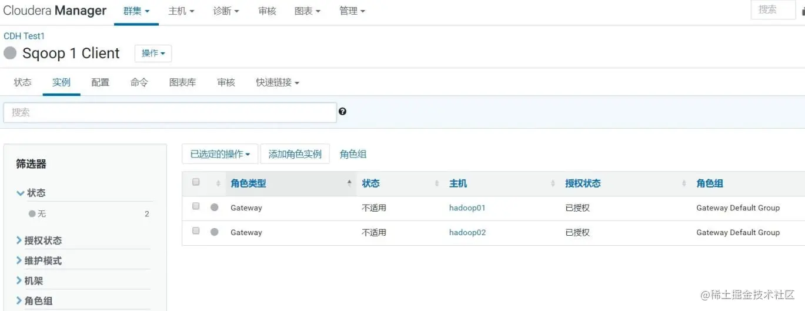Open the 审核 top navigation item
This screenshot has width=805, height=311.
click(267, 11)
